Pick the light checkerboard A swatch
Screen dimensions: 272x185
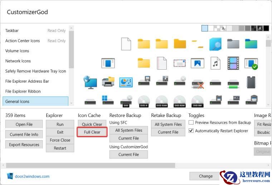(223, 28)
